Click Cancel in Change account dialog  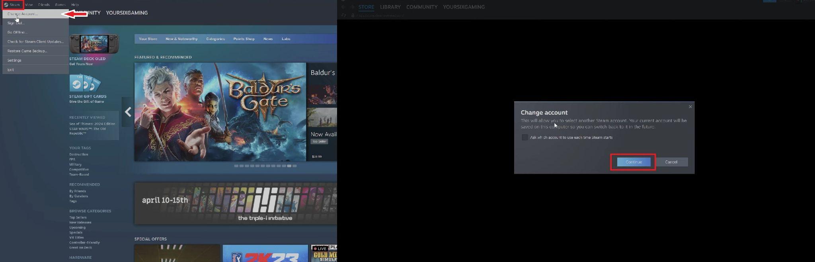pos(671,162)
